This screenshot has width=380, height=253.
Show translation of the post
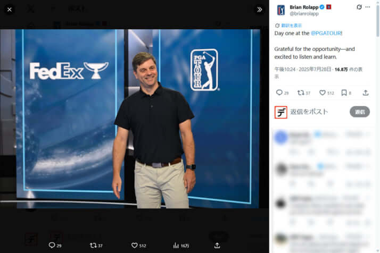coord(287,25)
